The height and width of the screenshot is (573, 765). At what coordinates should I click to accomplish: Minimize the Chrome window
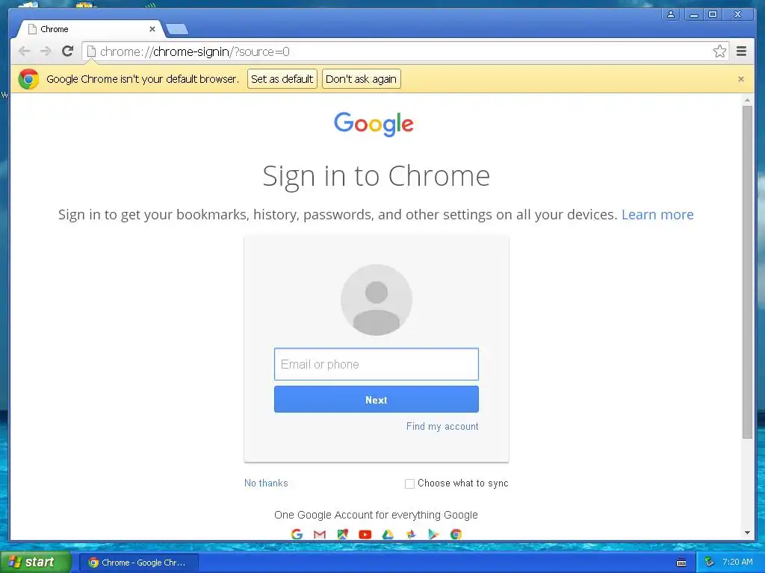pos(693,14)
